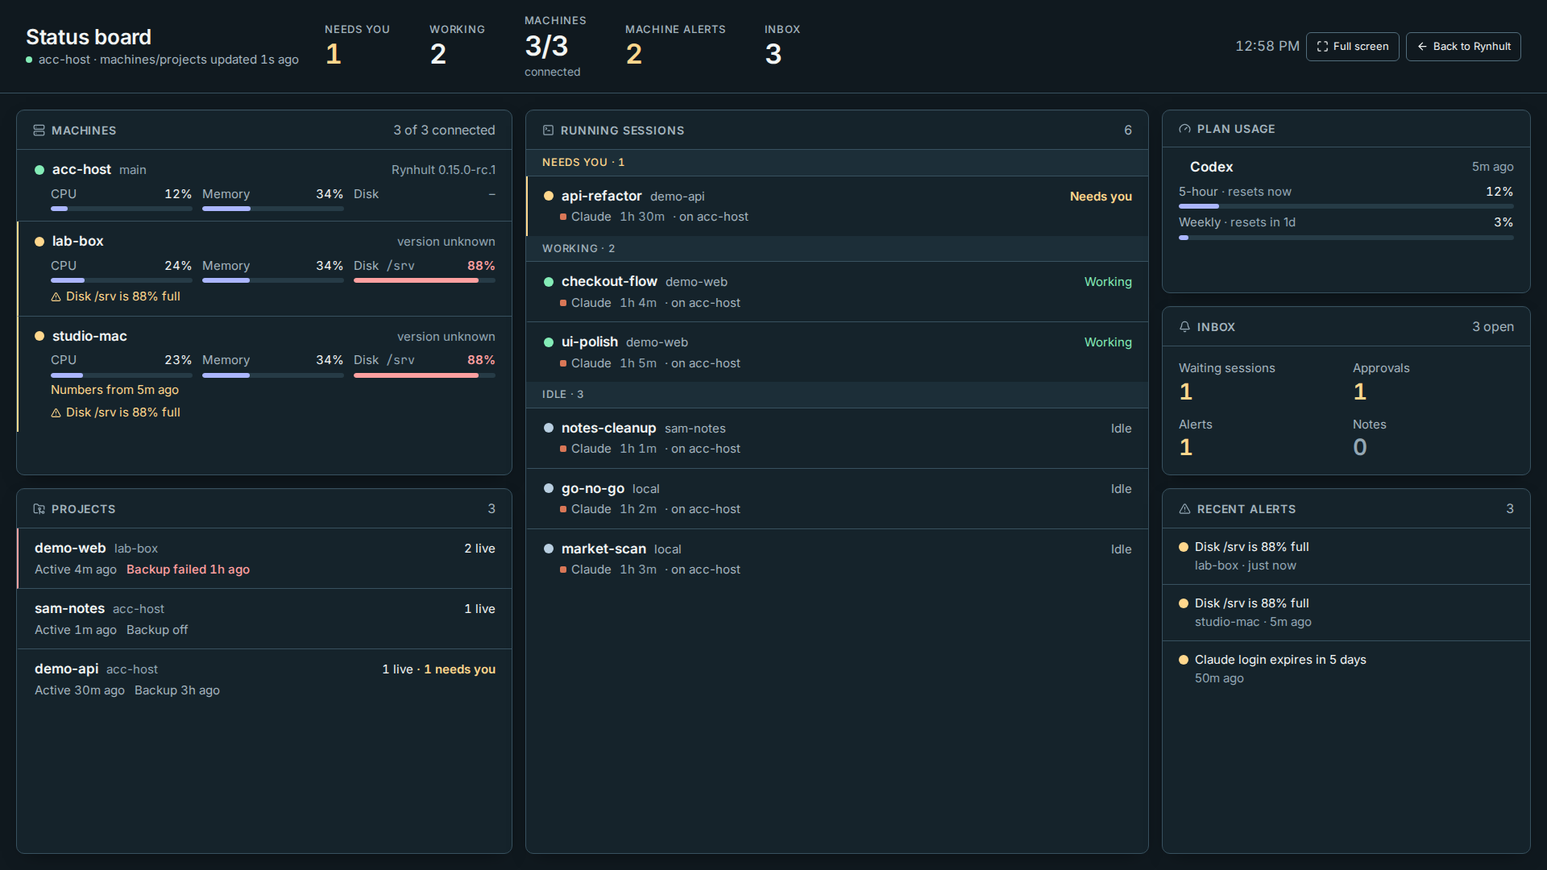Open the go-no-go session
This screenshot has height=870, width=1547.
(x=837, y=499)
